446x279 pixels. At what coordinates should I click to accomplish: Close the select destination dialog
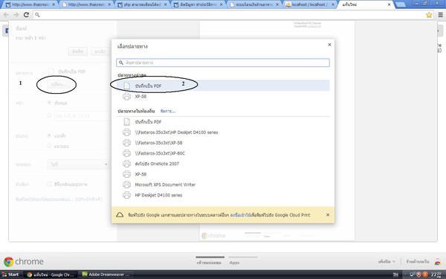point(329,45)
